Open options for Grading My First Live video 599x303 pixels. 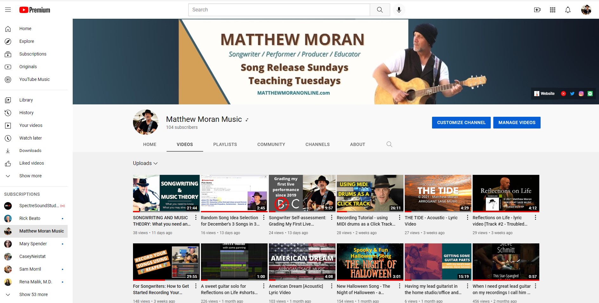tap(332, 218)
